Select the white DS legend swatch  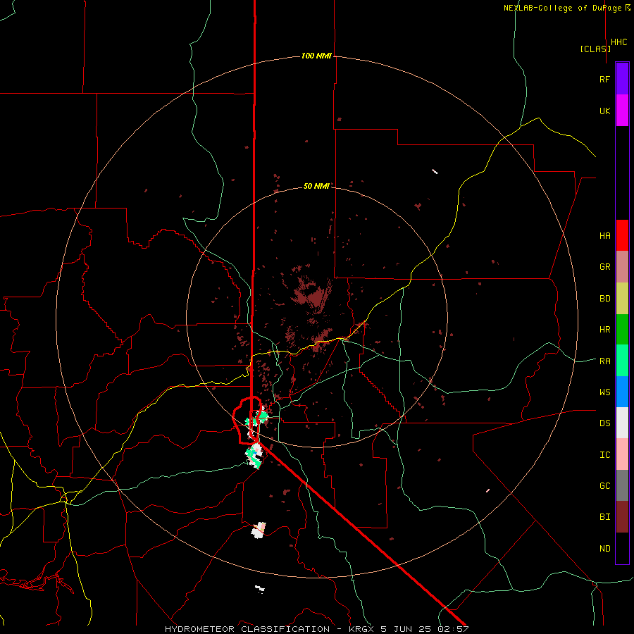622,423
